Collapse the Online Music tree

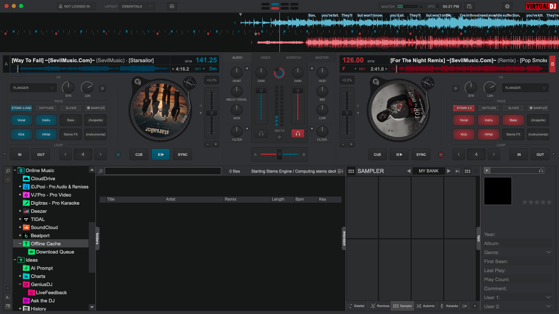pyautogui.click(x=15, y=170)
